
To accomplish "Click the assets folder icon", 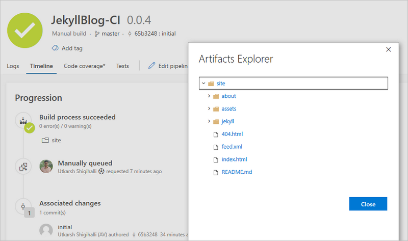I will [216, 109].
